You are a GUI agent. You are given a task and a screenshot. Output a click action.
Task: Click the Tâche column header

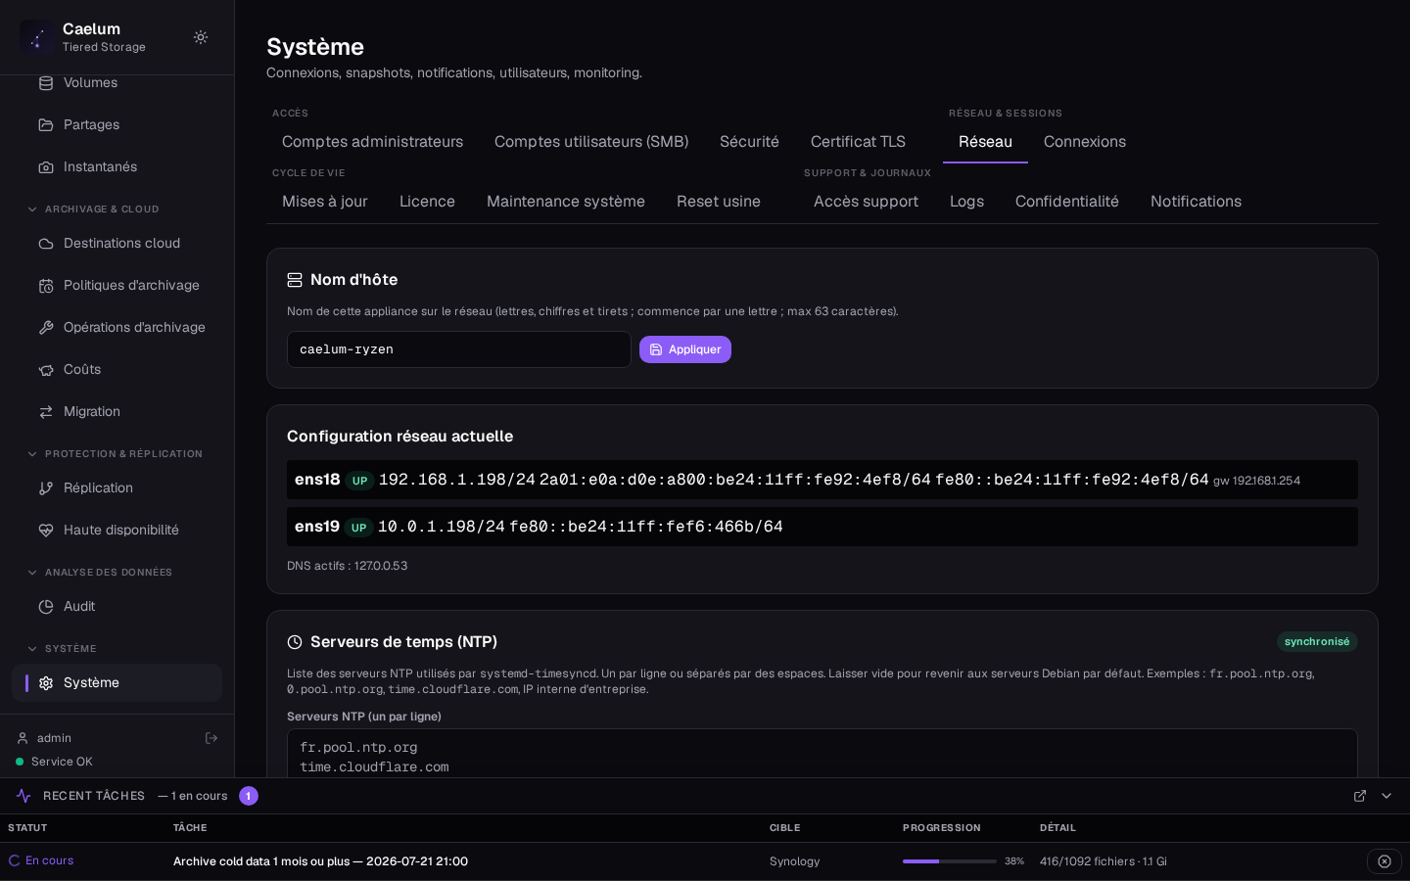190,828
